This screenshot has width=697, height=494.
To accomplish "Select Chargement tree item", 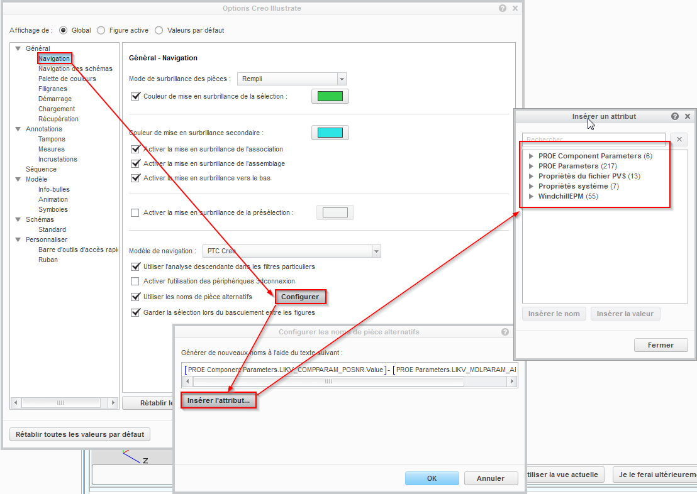I will [x=57, y=109].
